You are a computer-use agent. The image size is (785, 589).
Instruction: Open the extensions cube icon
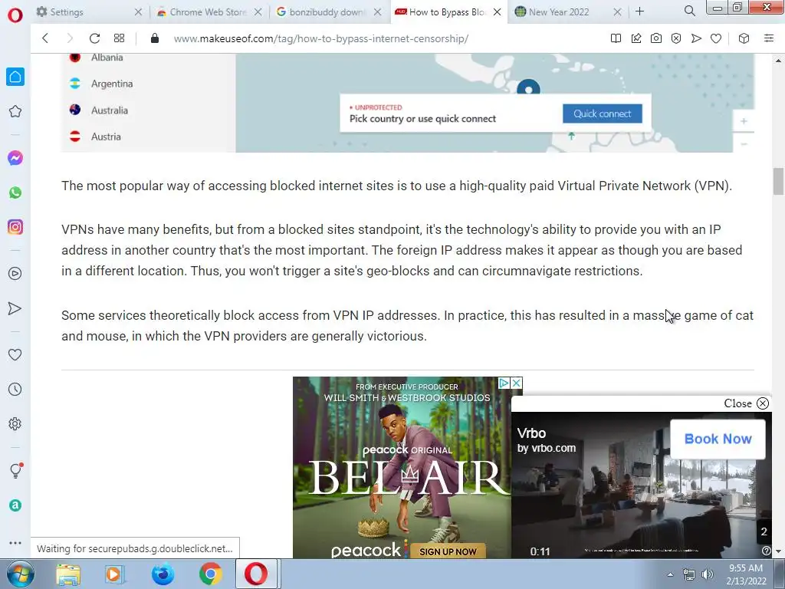point(744,38)
